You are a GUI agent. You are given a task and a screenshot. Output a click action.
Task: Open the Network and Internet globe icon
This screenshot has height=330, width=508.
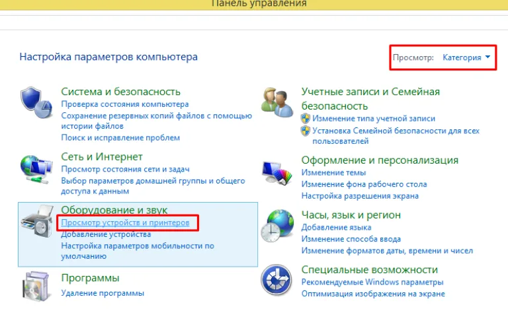pyautogui.click(x=36, y=169)
